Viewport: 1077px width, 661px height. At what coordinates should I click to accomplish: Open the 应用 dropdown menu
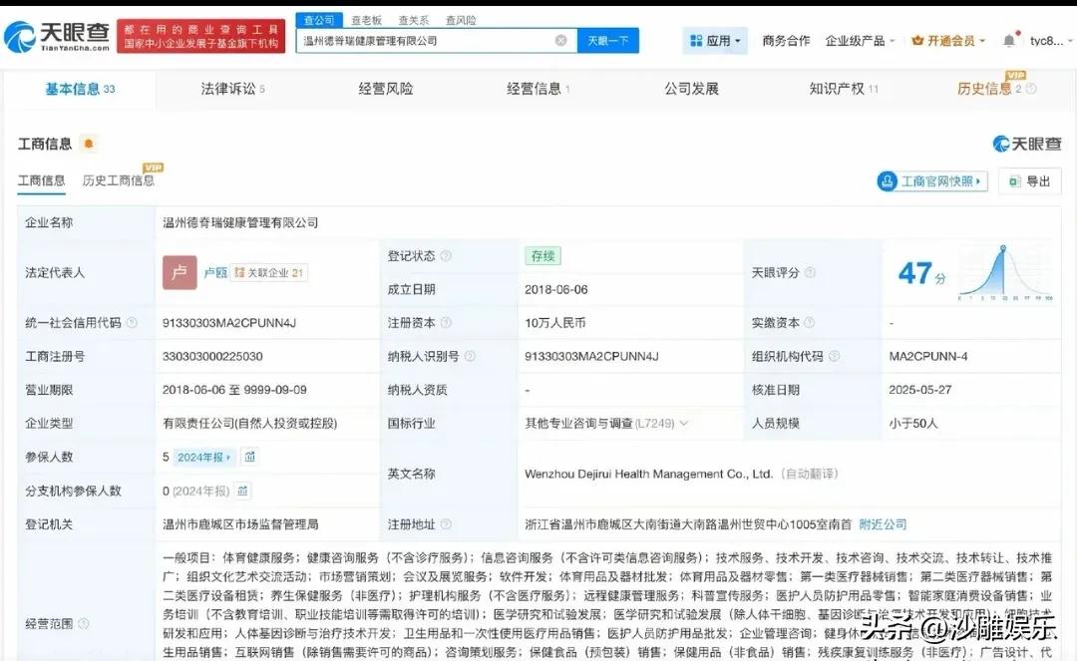click(715, 41)
